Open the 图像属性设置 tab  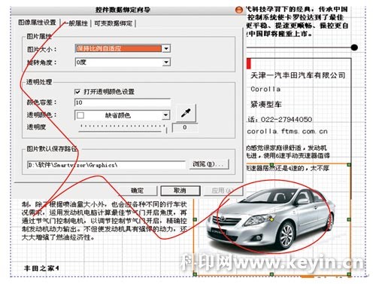click(37, 23)
